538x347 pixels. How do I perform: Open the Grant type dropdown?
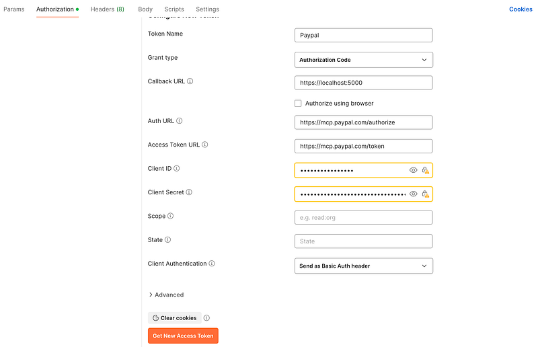point(363,60)
